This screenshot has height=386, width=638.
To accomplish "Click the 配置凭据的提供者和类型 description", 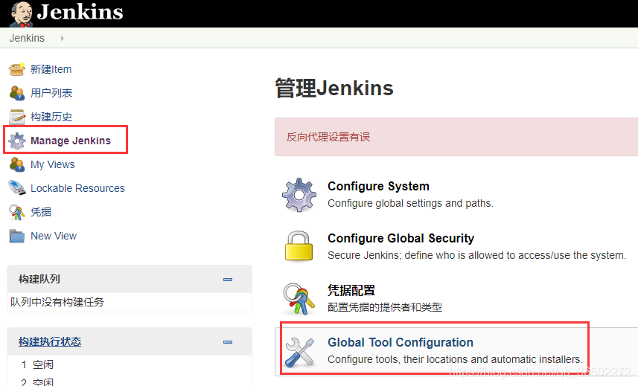I will tap(384, 307).
